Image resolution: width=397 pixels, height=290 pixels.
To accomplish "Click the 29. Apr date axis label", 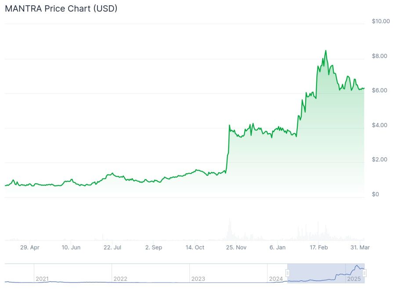I will pyautogui.click(x=30, y=248).
